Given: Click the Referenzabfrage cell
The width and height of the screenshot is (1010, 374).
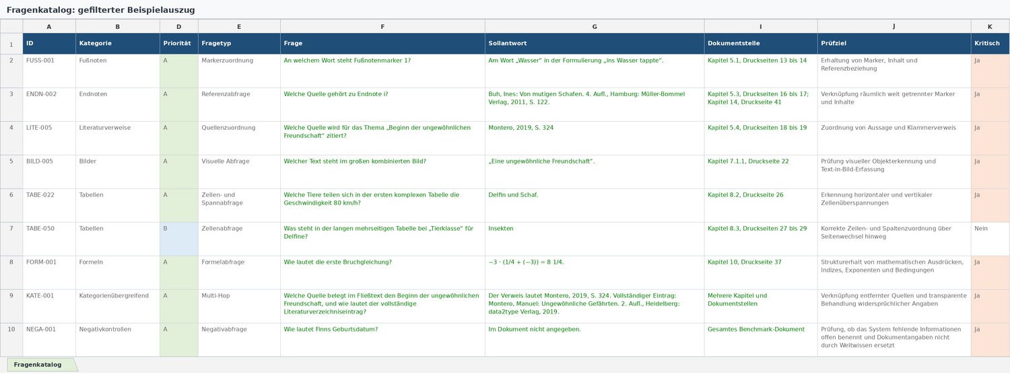Looking at the screenshot, I should [239, 105].
